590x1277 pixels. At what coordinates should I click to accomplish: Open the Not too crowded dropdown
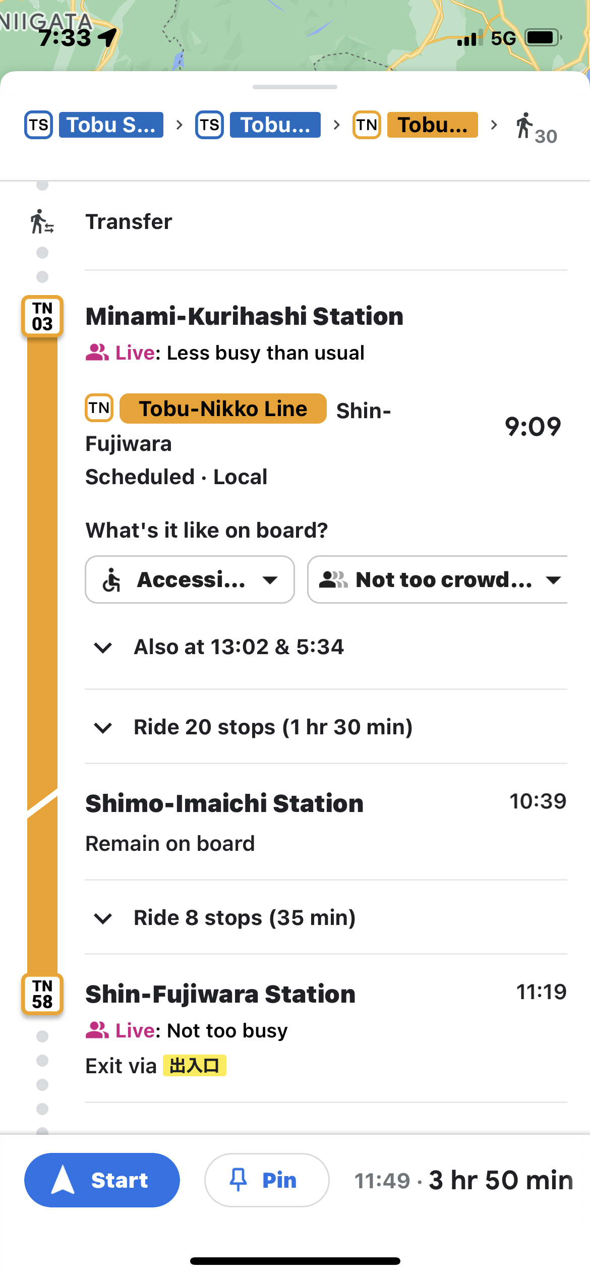pyautogui.click(x=438, y=579)
